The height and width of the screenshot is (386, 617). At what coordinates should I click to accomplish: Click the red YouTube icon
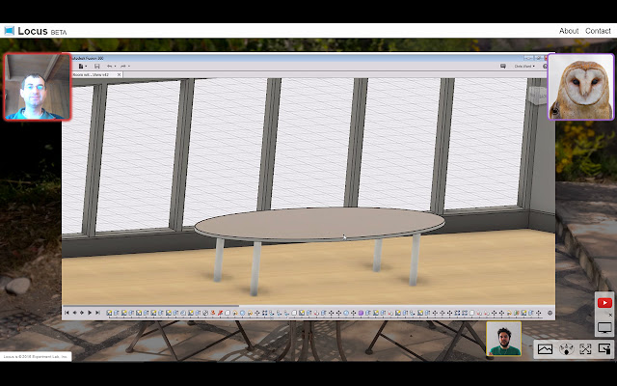click(x=604, y=302)
